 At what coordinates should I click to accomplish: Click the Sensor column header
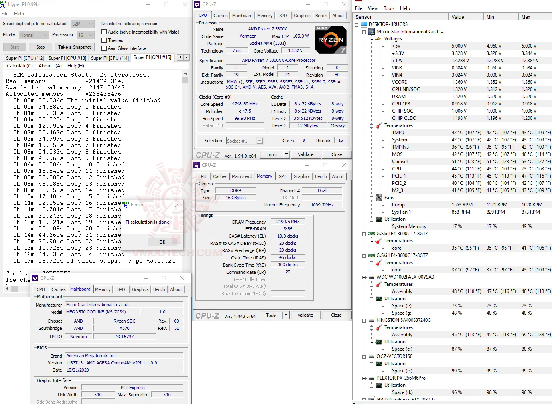click(x=401, y=17)
